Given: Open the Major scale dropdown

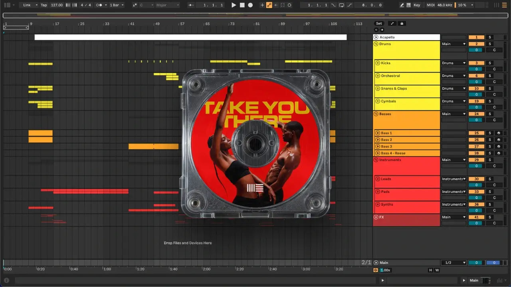Looking at the screenshot, I should coord(167,5).
